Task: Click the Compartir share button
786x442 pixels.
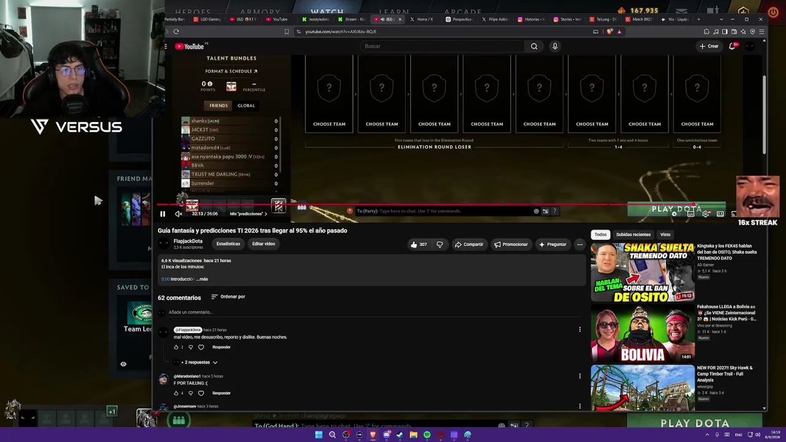Action: [x=469, y=244]
